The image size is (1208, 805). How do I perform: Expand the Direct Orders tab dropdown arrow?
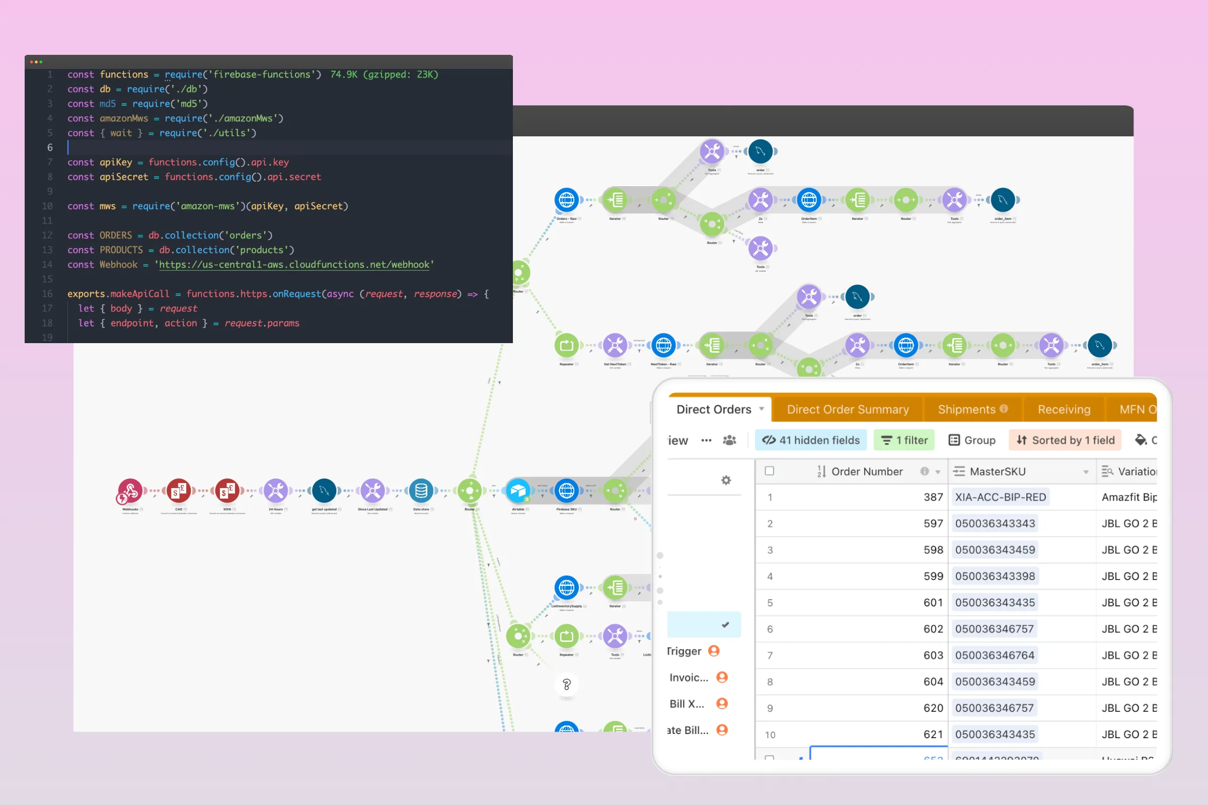[762, 409]
